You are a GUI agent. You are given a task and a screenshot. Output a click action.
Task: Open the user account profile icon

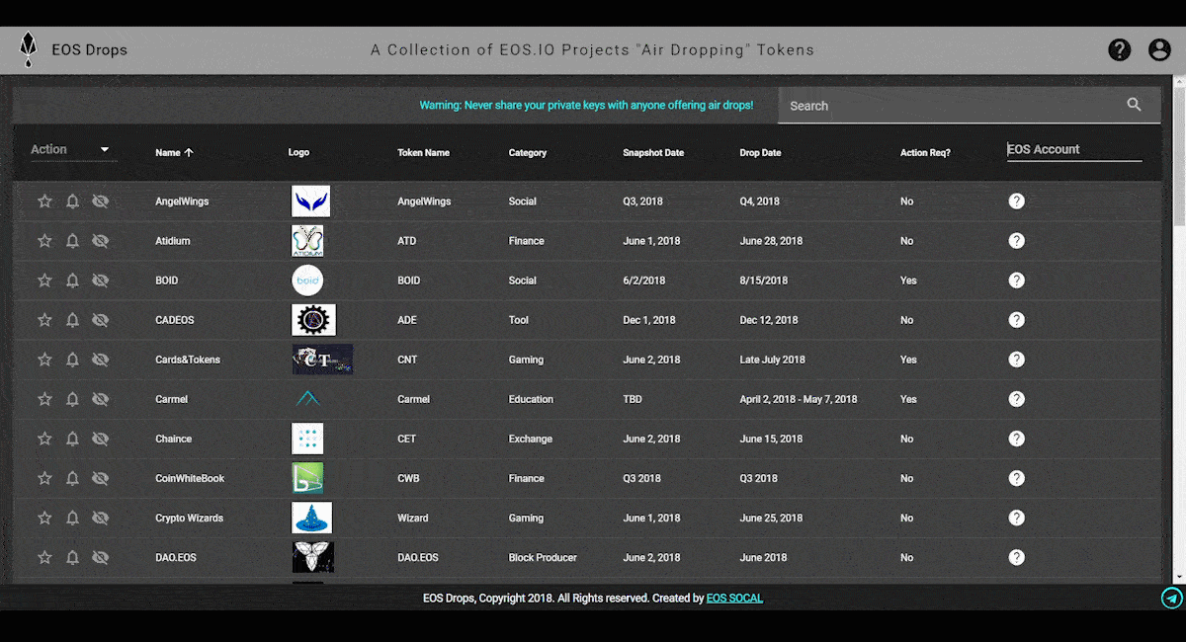(1159, 49)
